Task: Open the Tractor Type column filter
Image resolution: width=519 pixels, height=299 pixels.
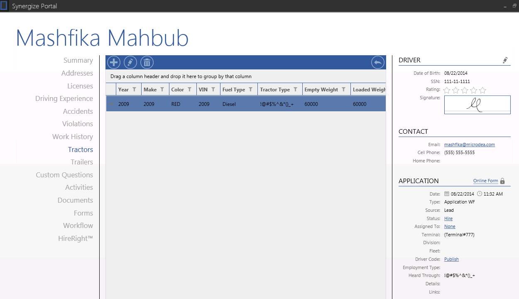Action: coord(295,90)
